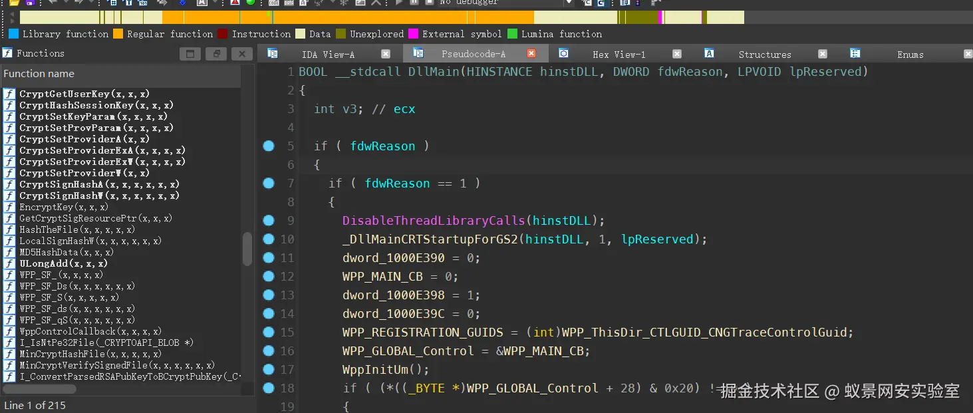This screenshot has width=973, height=413.
Task: Select CryptSetProviderExA in the functions list
Action: tap(102, 151)
